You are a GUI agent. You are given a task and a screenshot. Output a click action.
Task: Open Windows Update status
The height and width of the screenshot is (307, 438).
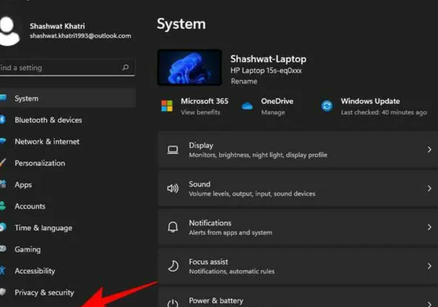click(374, 106)
